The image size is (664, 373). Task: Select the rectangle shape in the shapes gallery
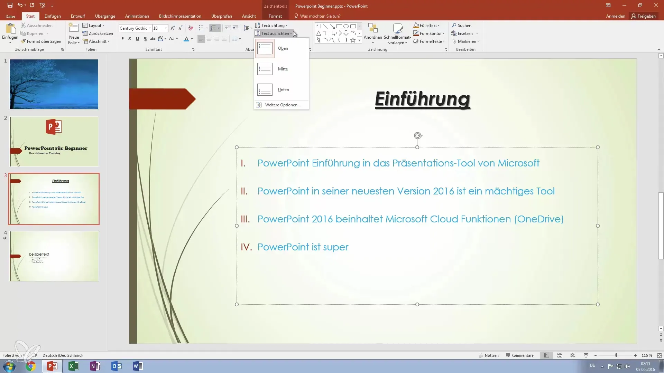point(339,26)
